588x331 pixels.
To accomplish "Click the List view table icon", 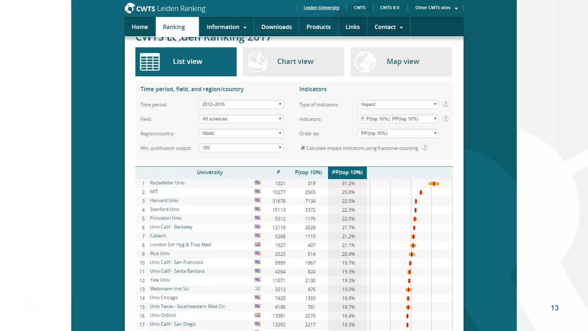I will click(150, 62).
